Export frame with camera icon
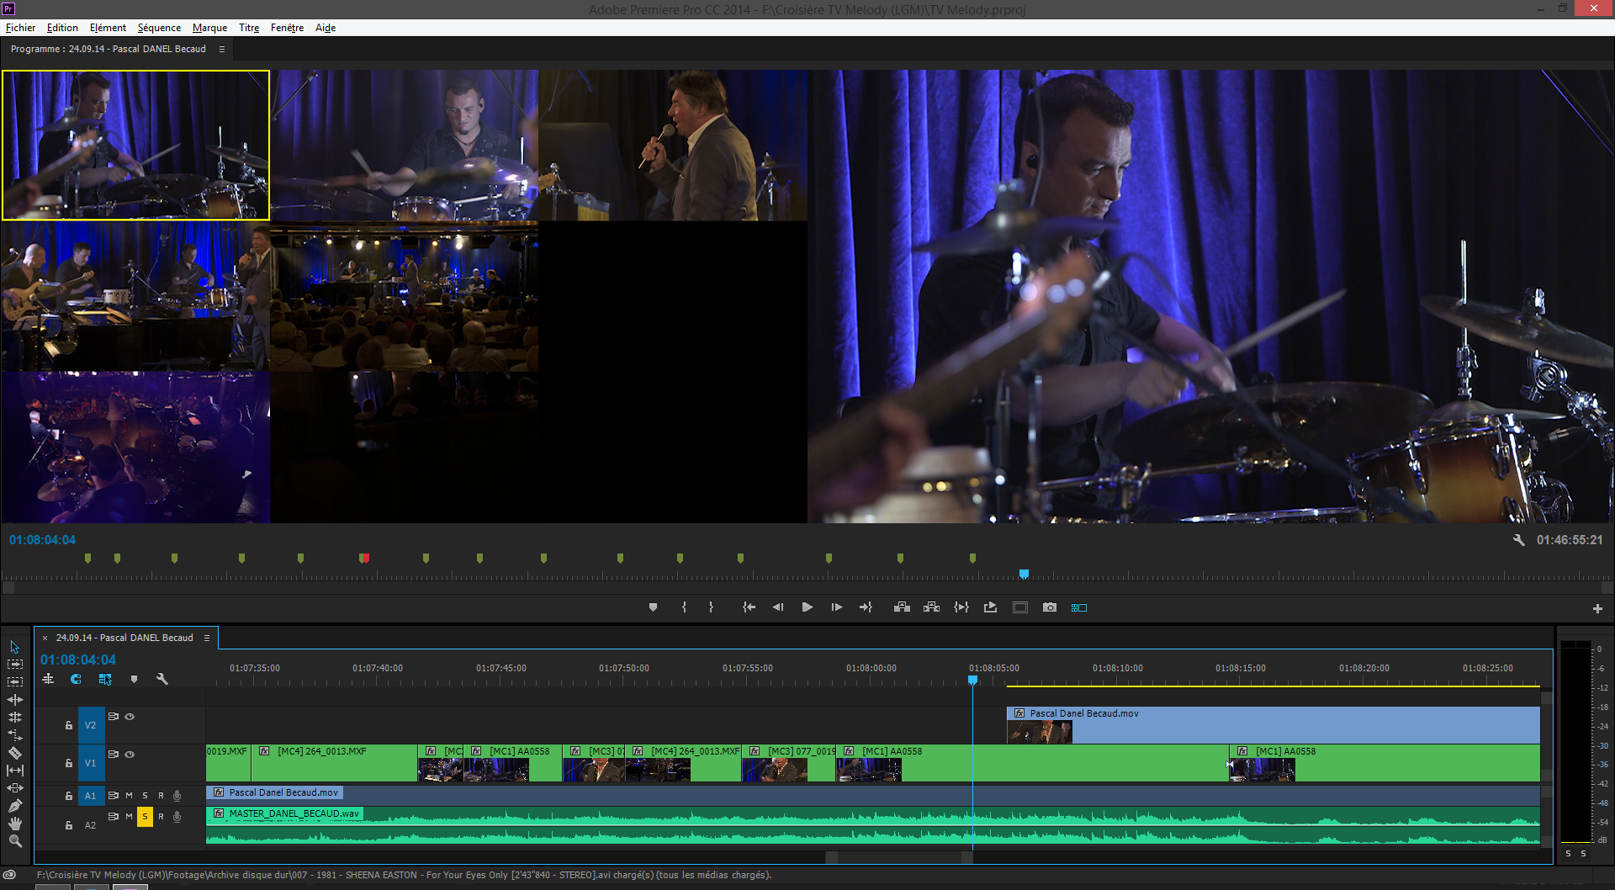The height and width of the screenshot is (890, 1615). pyautogui.click(x=1050, y=607)
